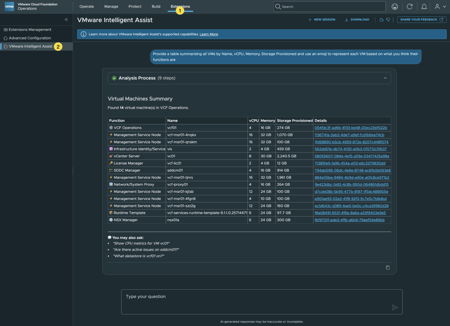
Task: Click the Virtual Machines Summary heading
Action: click(x=140, y=99)
